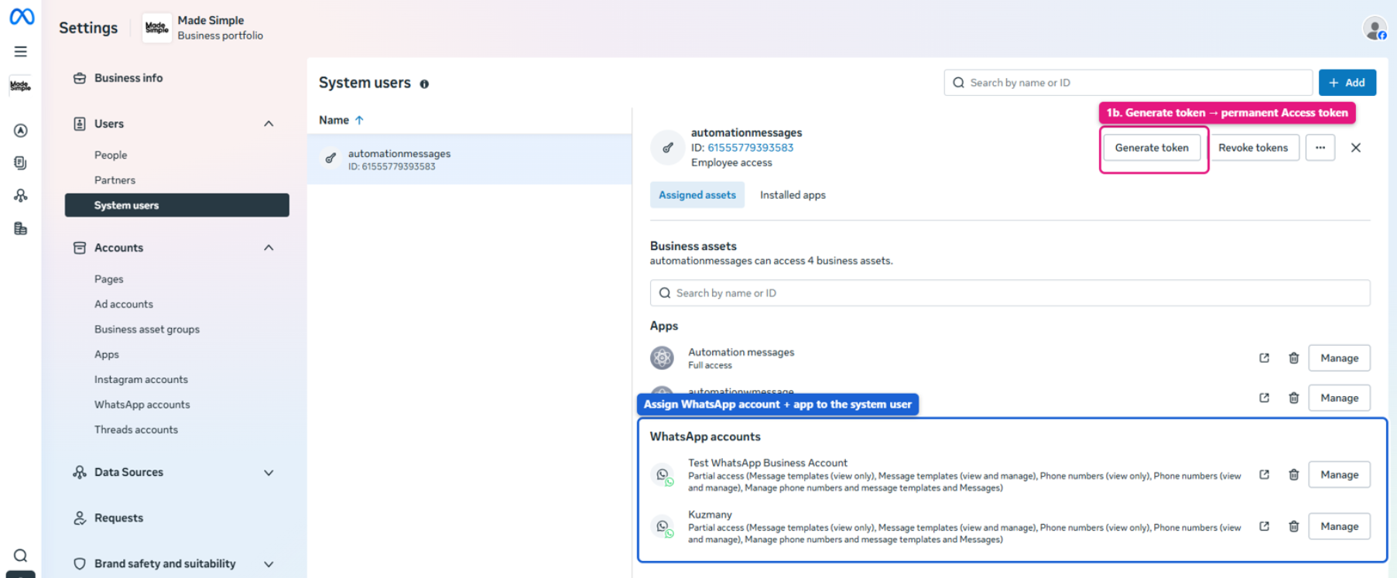1397x578 pixels.
Task: Open WhatsApp accounts in the sidebar
Action: tap(142, 405)
